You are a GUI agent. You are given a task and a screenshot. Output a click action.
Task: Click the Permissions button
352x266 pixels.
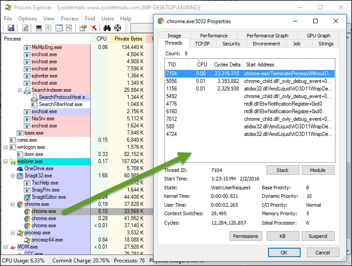(x=246, y=236)
